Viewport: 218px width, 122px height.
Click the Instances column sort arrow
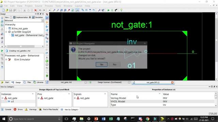[x=33, y=94]
